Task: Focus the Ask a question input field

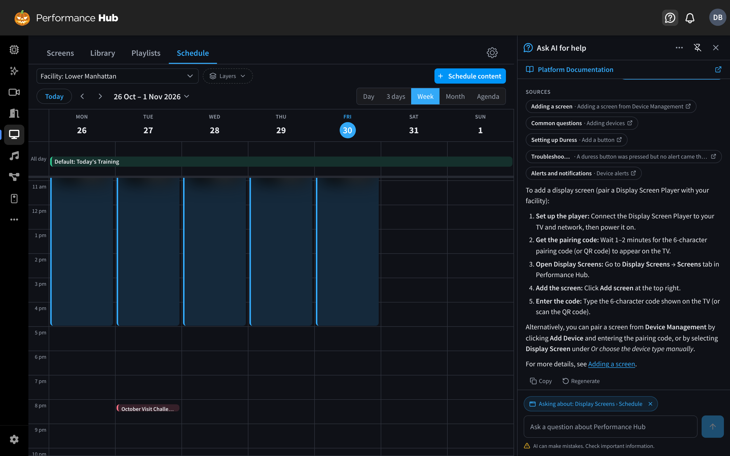Action: [610, 427]
